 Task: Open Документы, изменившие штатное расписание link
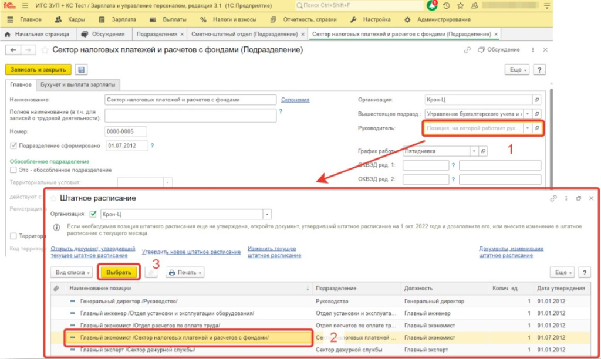511,252
